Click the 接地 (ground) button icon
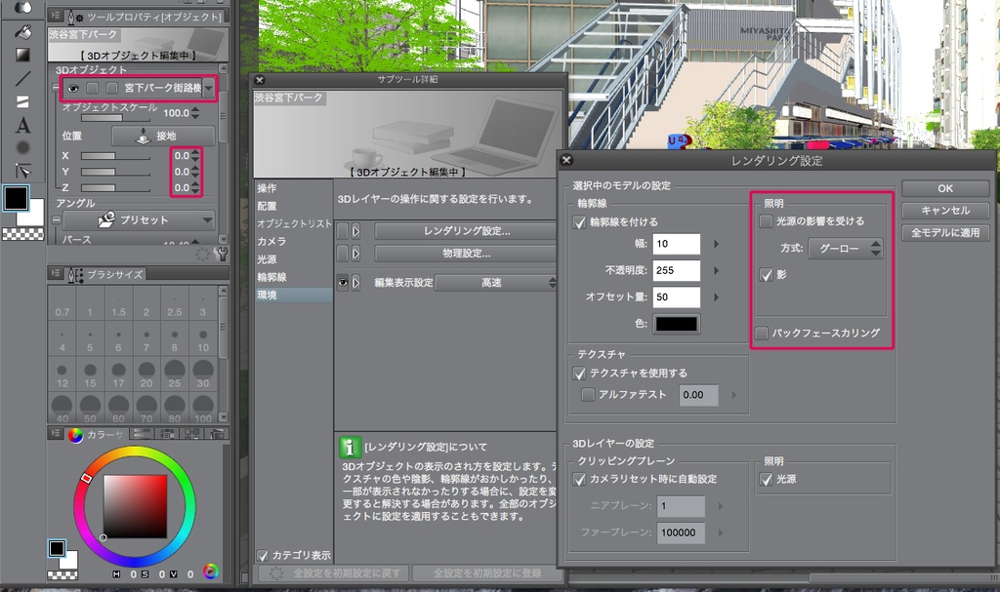1000x592 pixels. tap(143, 137)
